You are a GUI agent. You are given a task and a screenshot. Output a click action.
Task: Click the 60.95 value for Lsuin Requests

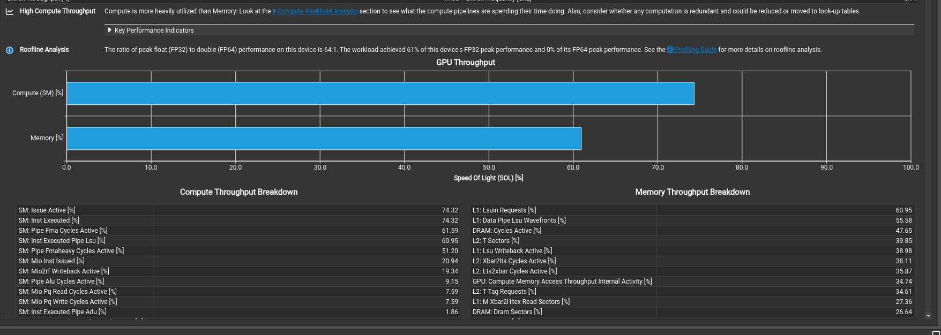click(x=903, y=210)
